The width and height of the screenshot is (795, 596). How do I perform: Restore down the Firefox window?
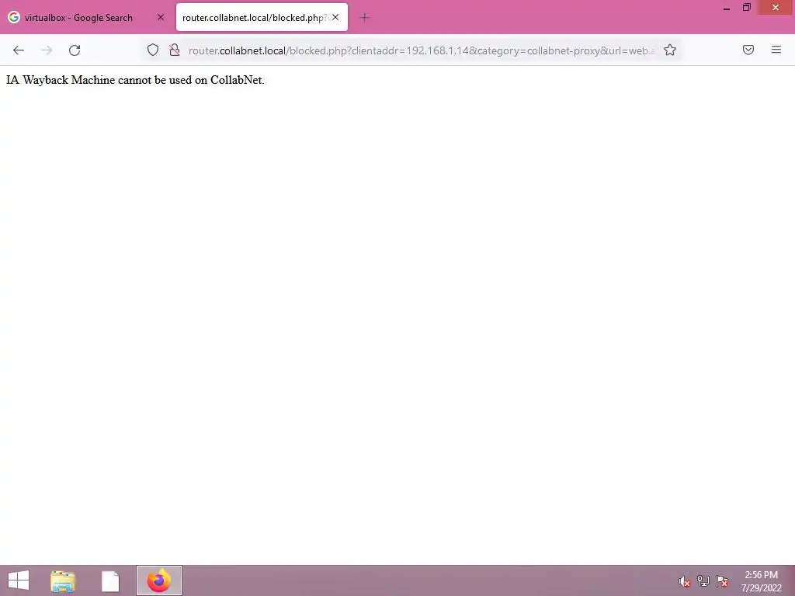coord(746,8)
